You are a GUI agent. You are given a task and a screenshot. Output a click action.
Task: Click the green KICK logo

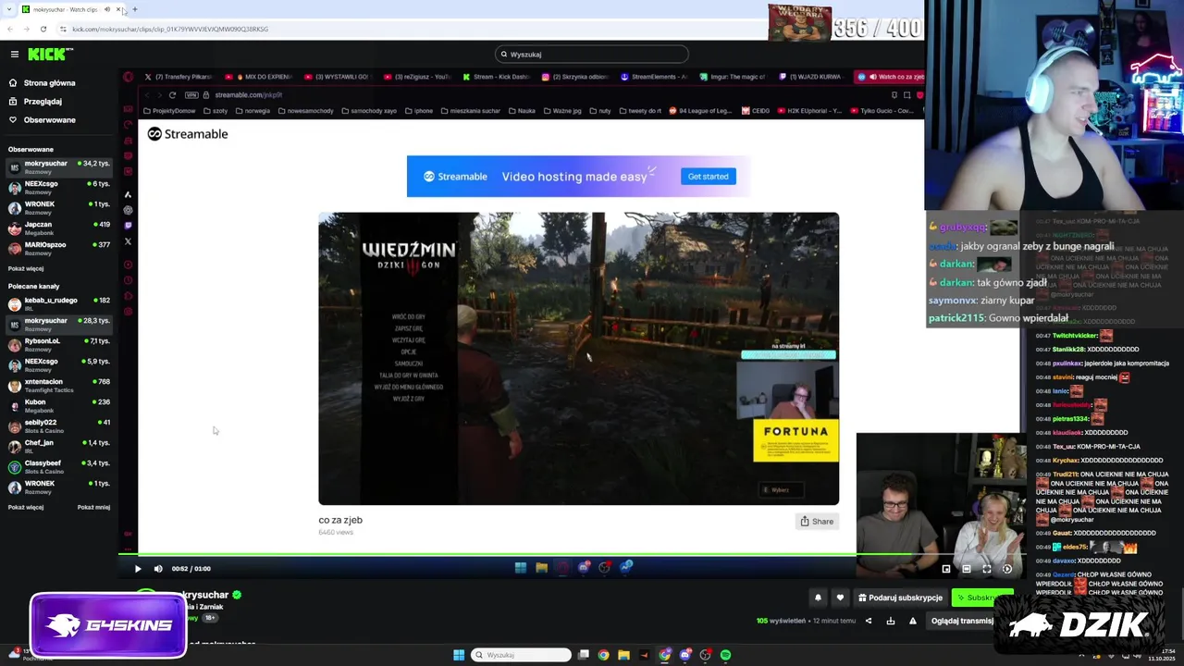46,55
